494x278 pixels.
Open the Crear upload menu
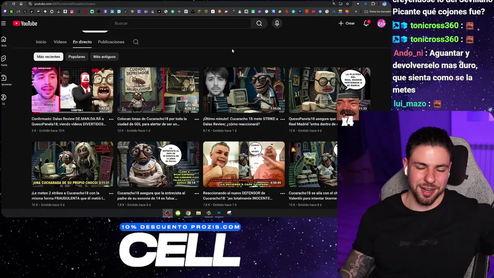click(347, 24)
